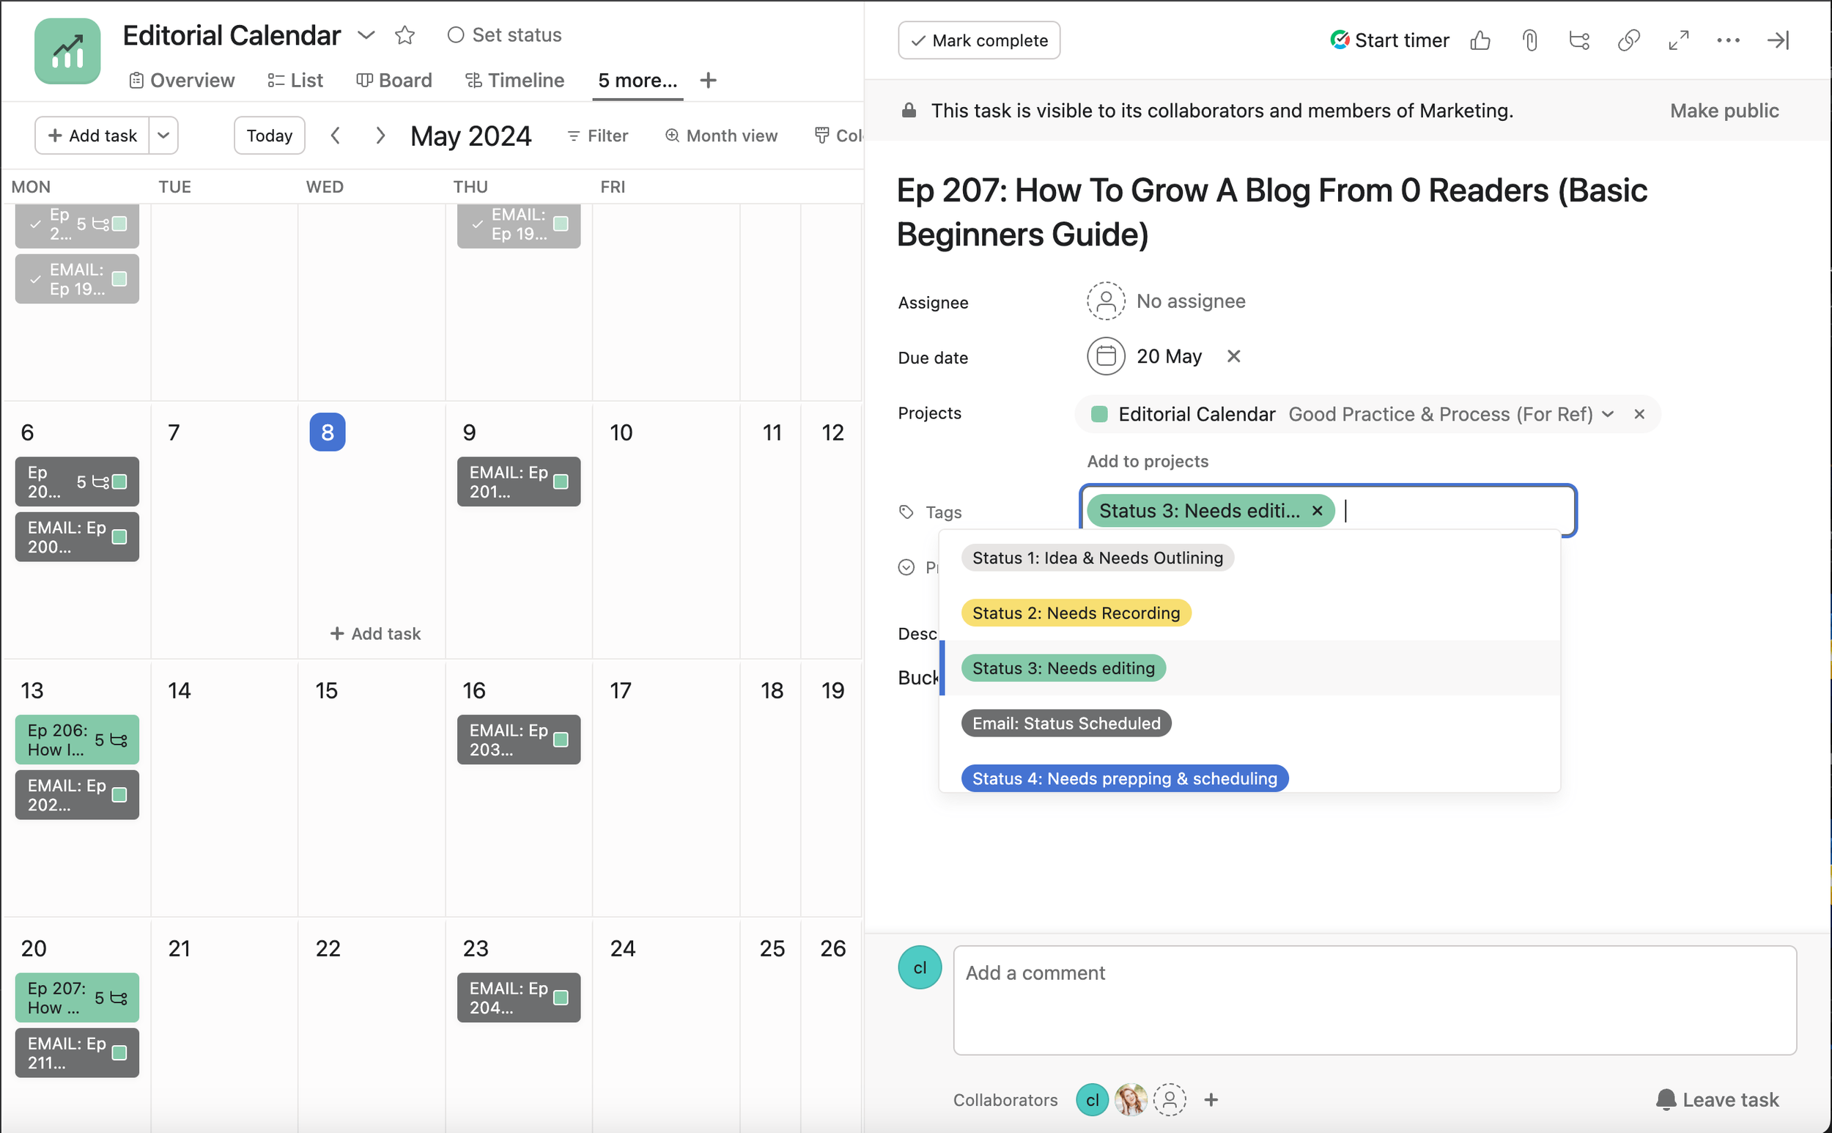Click the Set status circle
The image size is (1832, 1133).
pos(456,35)
